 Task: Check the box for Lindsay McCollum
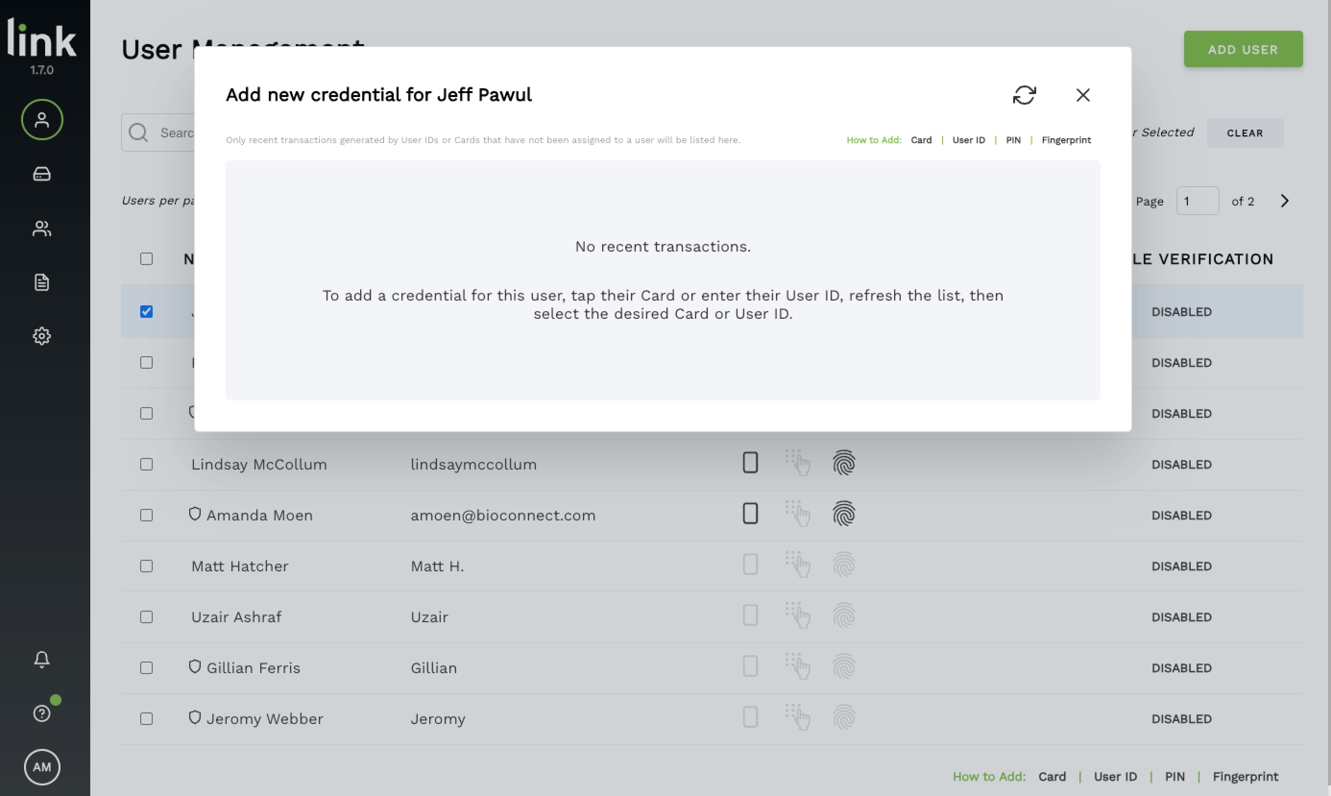(146, 465)
